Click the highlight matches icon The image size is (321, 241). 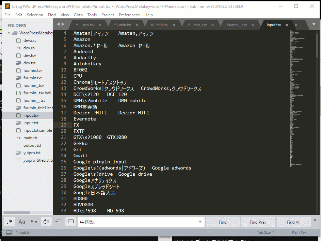[71, 222]
